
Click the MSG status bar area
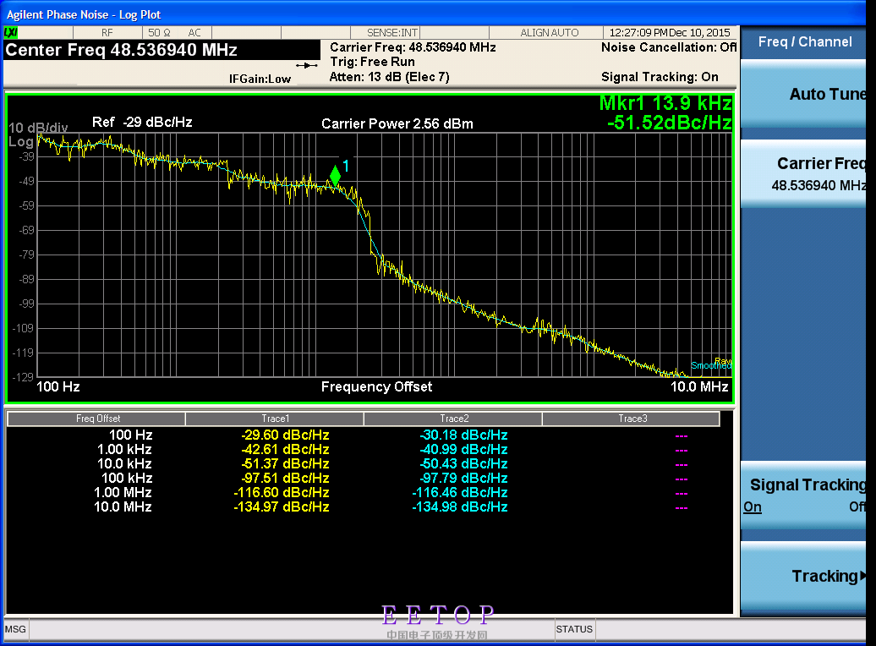15,630
